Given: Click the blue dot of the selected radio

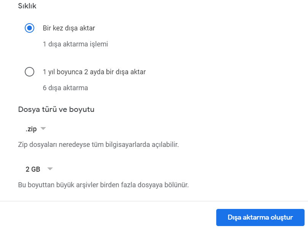Looking at the screenshot, I should [29, 28].
